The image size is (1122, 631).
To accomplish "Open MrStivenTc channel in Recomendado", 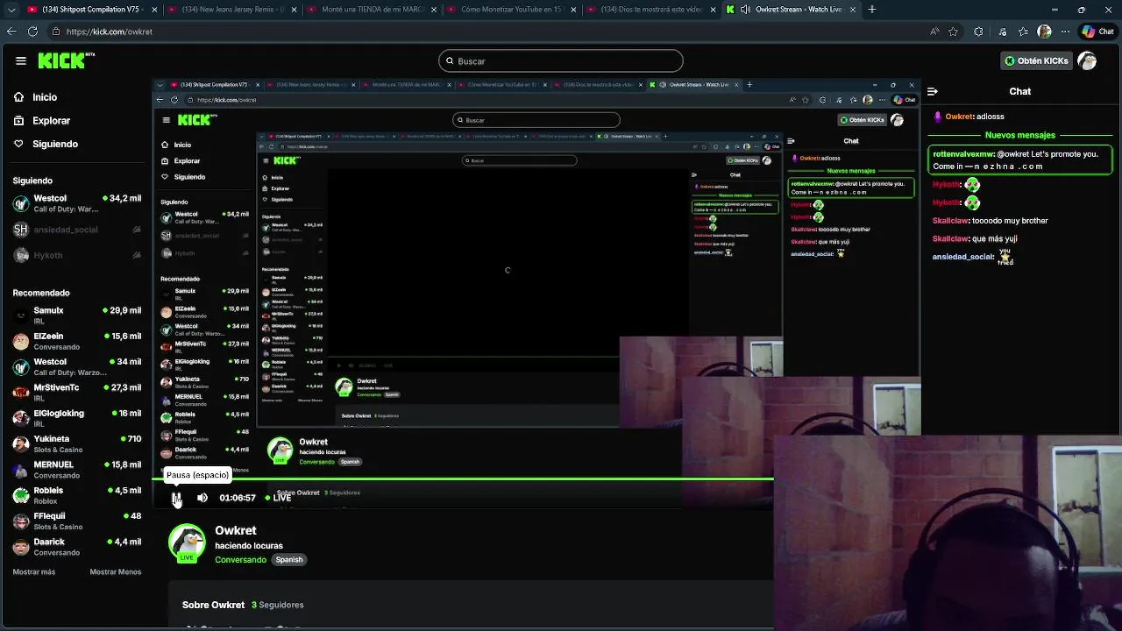I will click(77, 393).
